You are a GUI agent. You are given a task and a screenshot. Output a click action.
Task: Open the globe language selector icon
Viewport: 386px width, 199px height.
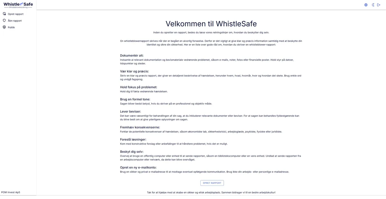pos(366,5)
